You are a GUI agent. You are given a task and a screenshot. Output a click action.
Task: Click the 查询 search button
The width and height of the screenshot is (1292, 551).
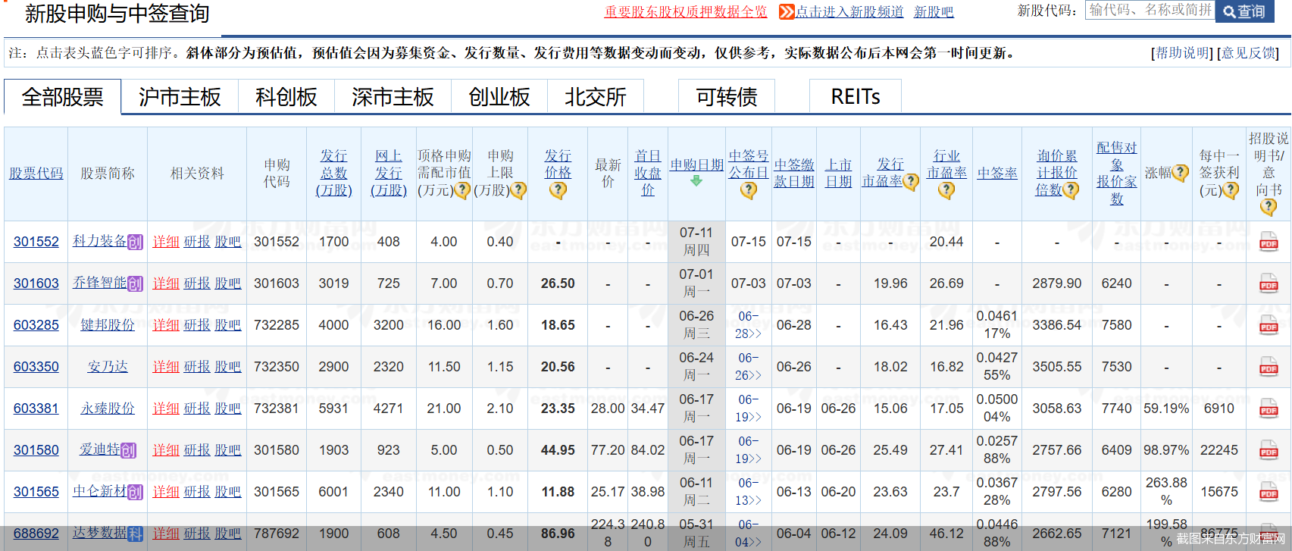[x=1244, y=11]
